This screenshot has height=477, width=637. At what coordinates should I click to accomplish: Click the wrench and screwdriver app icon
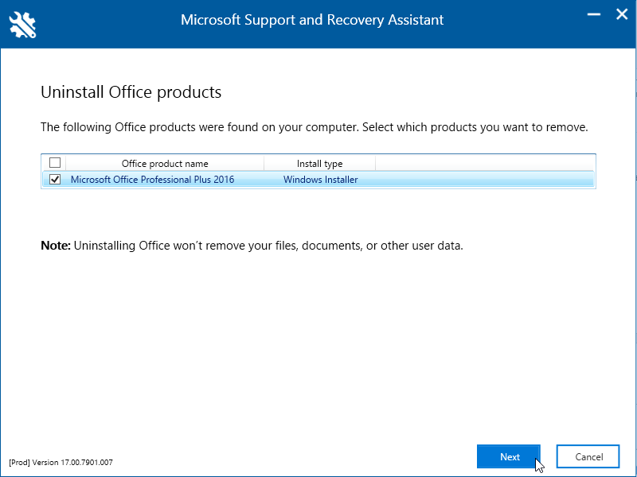[22, 25]
